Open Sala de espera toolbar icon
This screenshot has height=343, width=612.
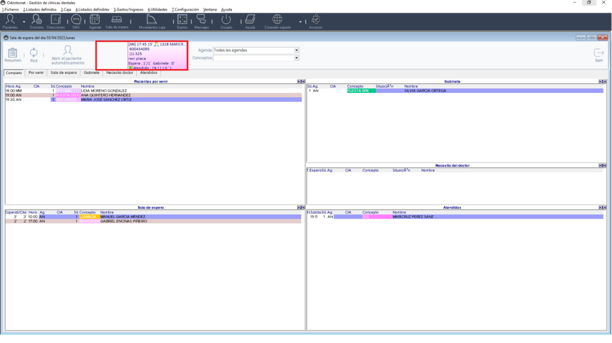(x=117, y=21)
